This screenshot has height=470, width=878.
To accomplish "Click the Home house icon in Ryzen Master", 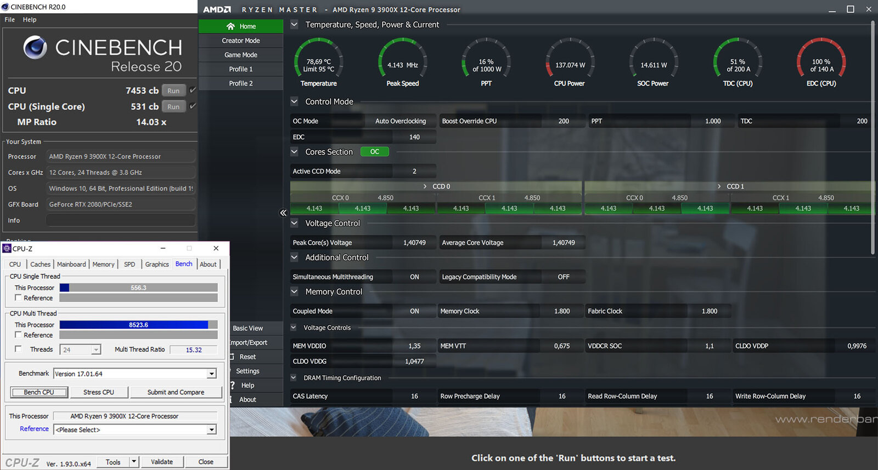I will point(230,26).
